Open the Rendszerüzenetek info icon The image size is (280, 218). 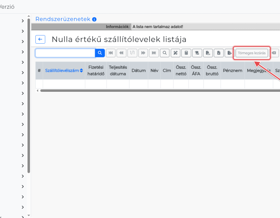point(94,19)
